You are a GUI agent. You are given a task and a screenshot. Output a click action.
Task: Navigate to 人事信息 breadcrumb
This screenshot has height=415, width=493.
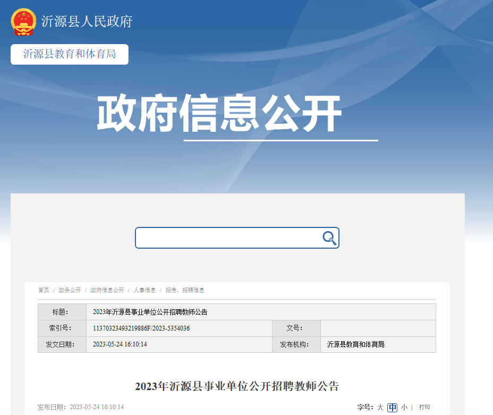click(144, 290)
